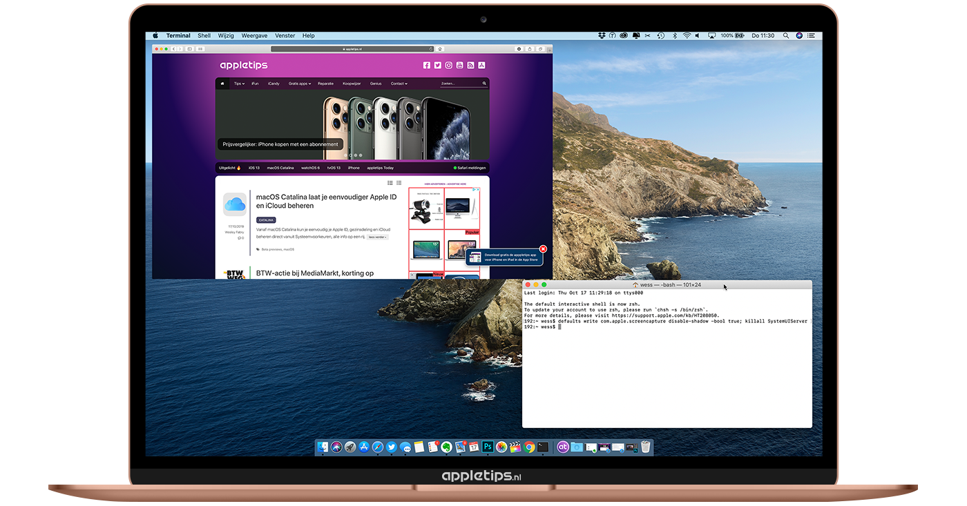This screenshot has width=967, height=506.
Task: Open appletips Instagram icon
Action: [448, 66]
